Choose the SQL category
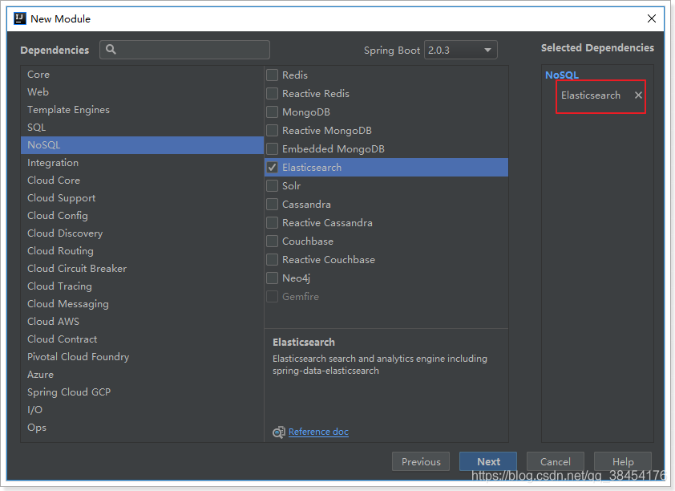Viewport: 675px width, 491px height. (142, 128)
